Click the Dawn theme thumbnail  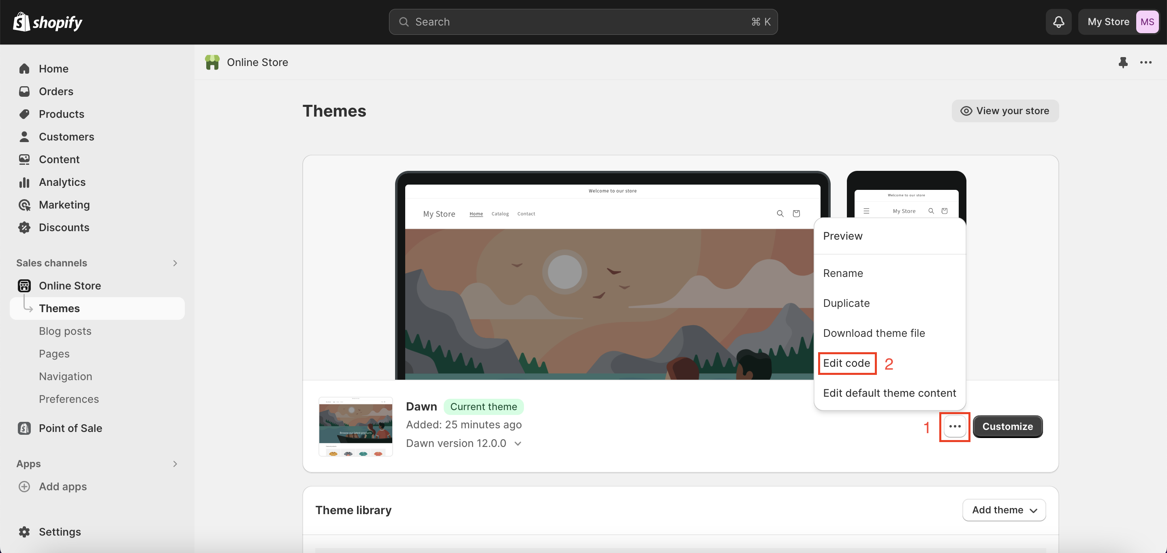[355, 426]
